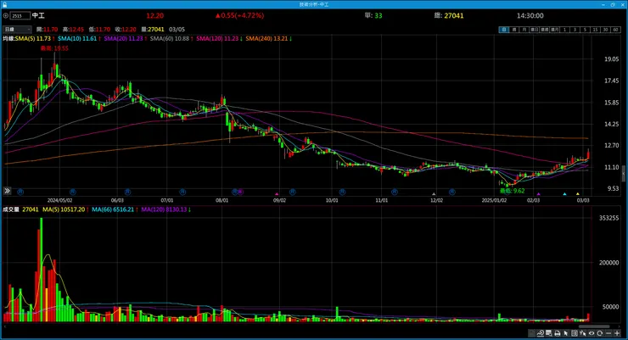The width and height of the screenshot is (628, 340).
Task: Click the date 03/05 in info row
Action: (x=177, y=30)
